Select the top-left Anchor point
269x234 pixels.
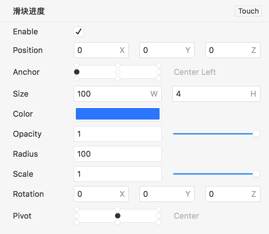pos(77,65)
